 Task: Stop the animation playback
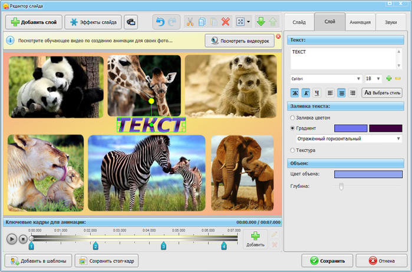[23, 239]
